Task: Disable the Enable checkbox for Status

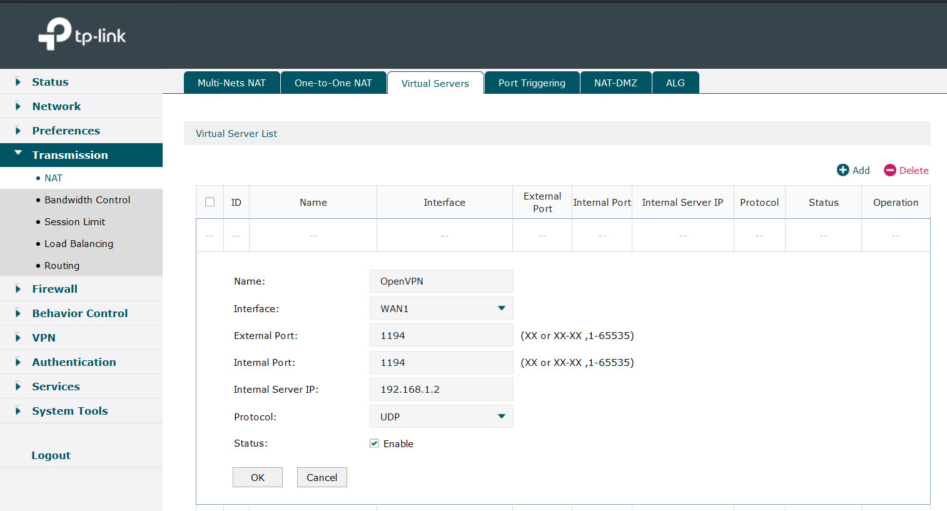Action: [x=374, y=443]
